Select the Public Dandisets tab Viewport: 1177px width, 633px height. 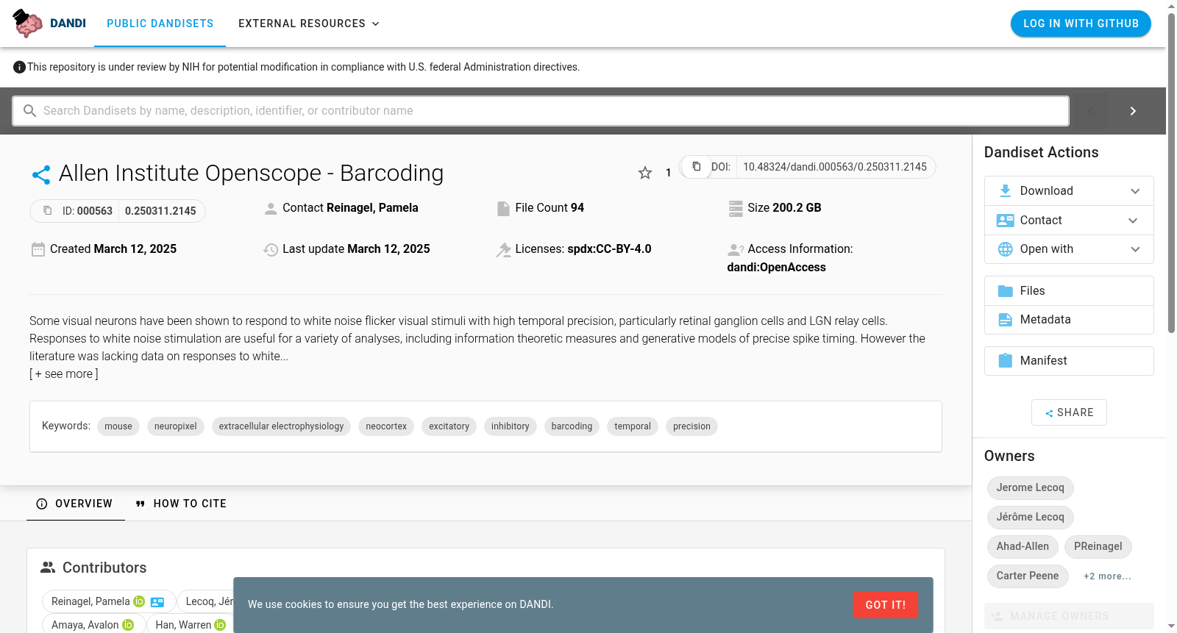click(x=160, y=24)
